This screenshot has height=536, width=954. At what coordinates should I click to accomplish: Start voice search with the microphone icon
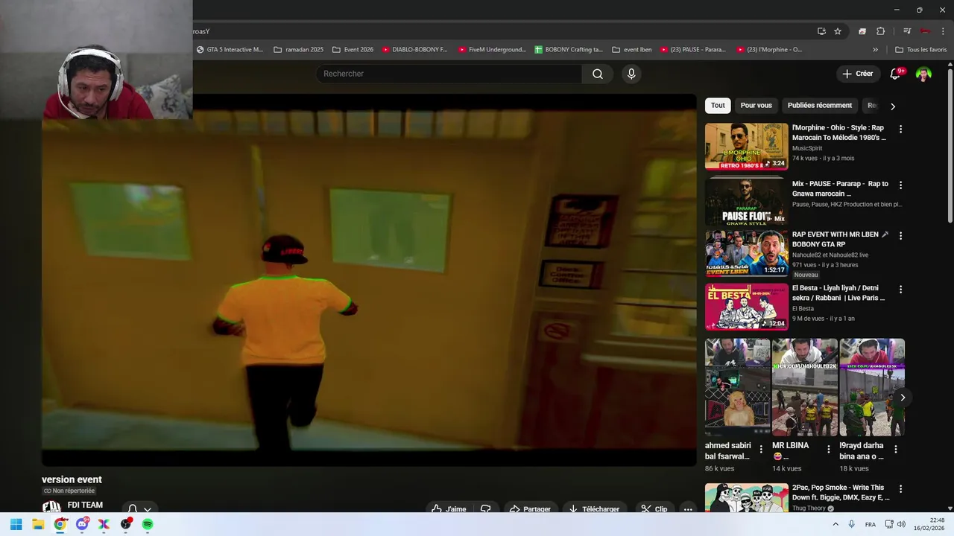pyautogui.click(x=631, y=74)
